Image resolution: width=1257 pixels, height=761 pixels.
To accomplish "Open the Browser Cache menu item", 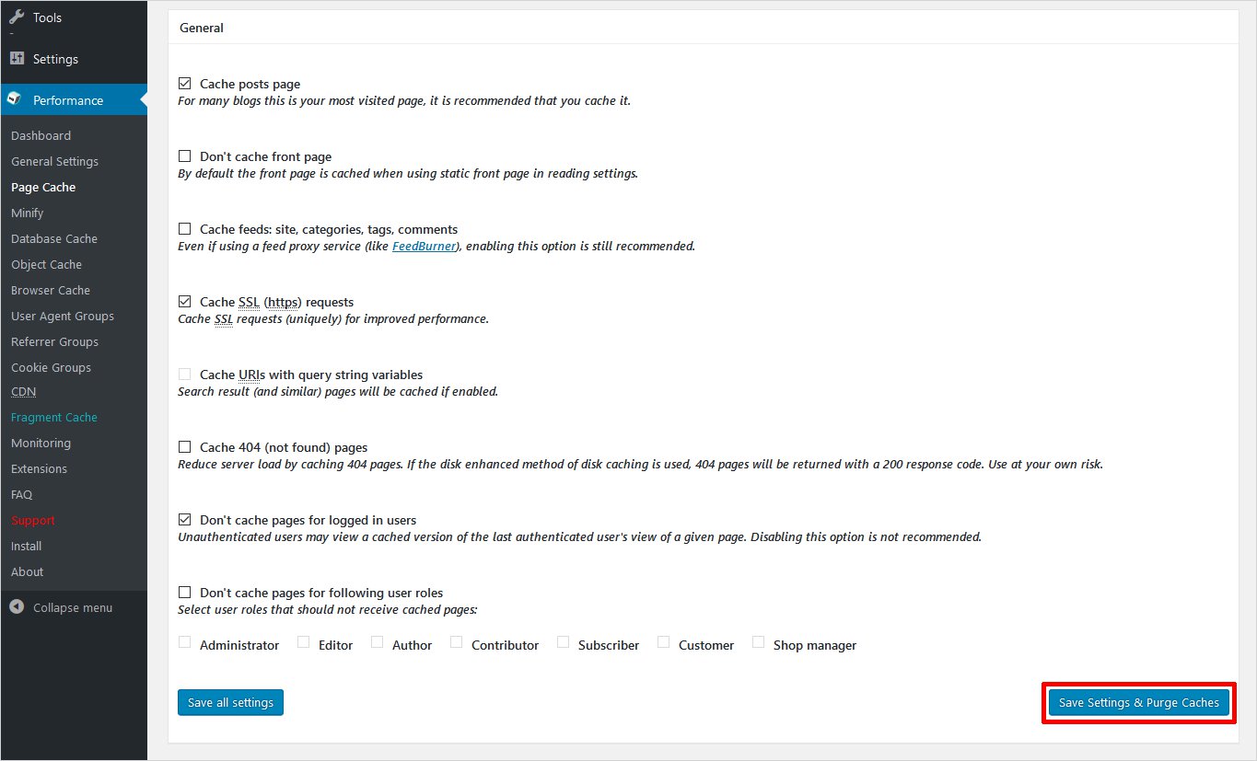I will pyautogui.click(x=50, y=290).
